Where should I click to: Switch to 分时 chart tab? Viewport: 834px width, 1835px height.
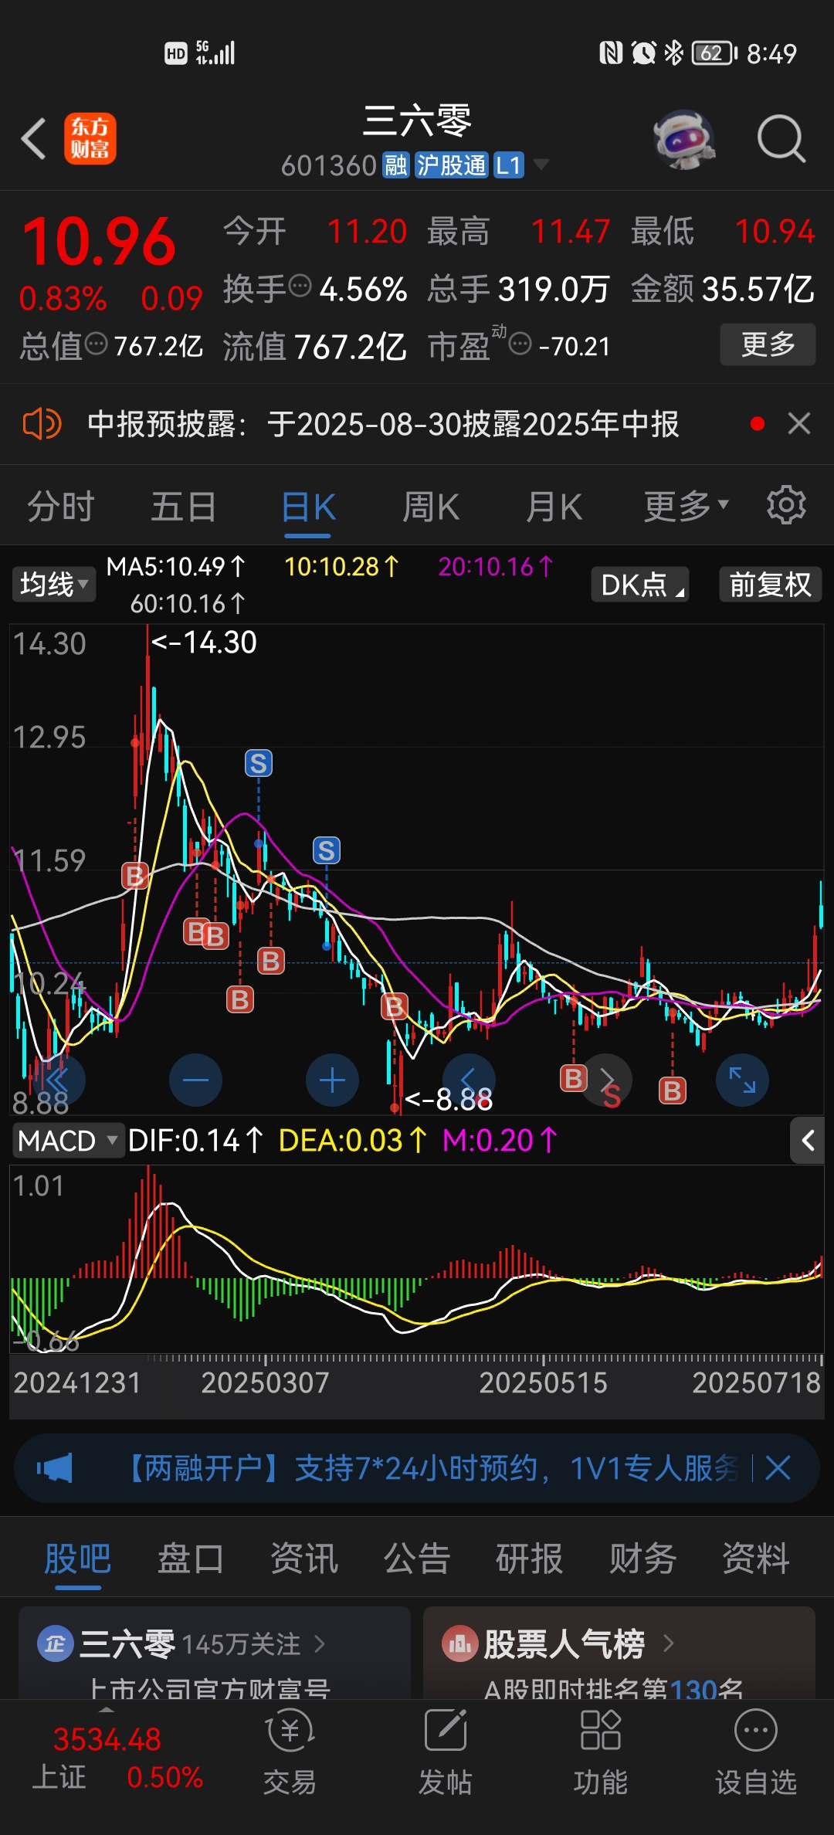(x=61, y=507)
